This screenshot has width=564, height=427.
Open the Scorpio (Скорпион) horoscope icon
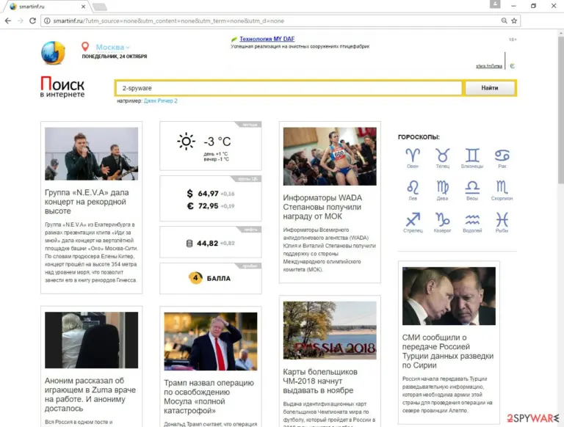[x=502, y=187]
